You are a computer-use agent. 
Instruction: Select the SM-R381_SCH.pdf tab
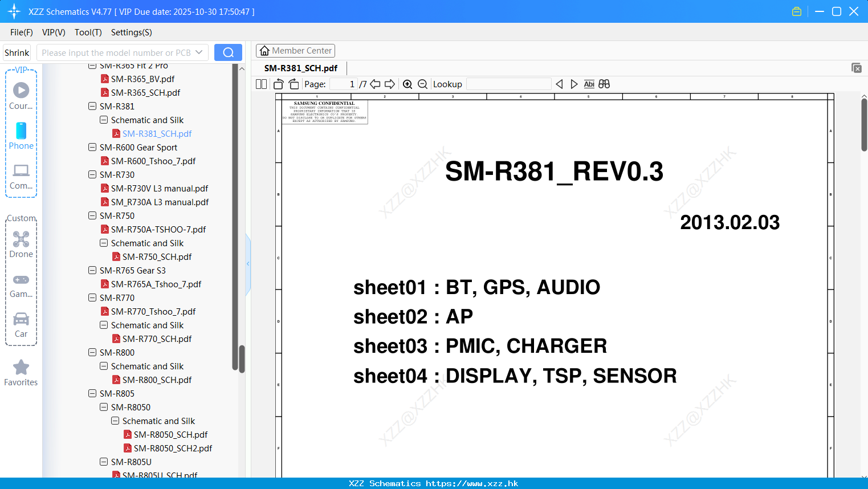301,68
